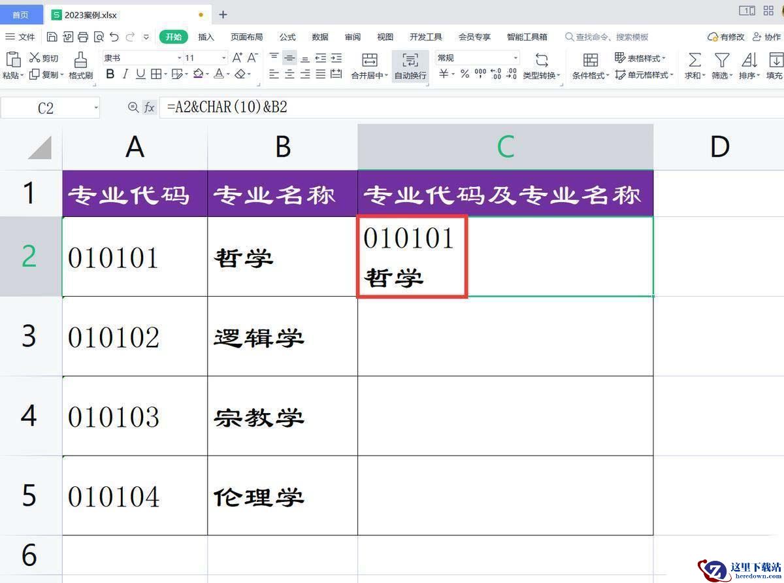Image resolution: width=784 pixels, height=583 pixels.
Task: Switch to the 公式 tab
Action: [x=287, y=37]
